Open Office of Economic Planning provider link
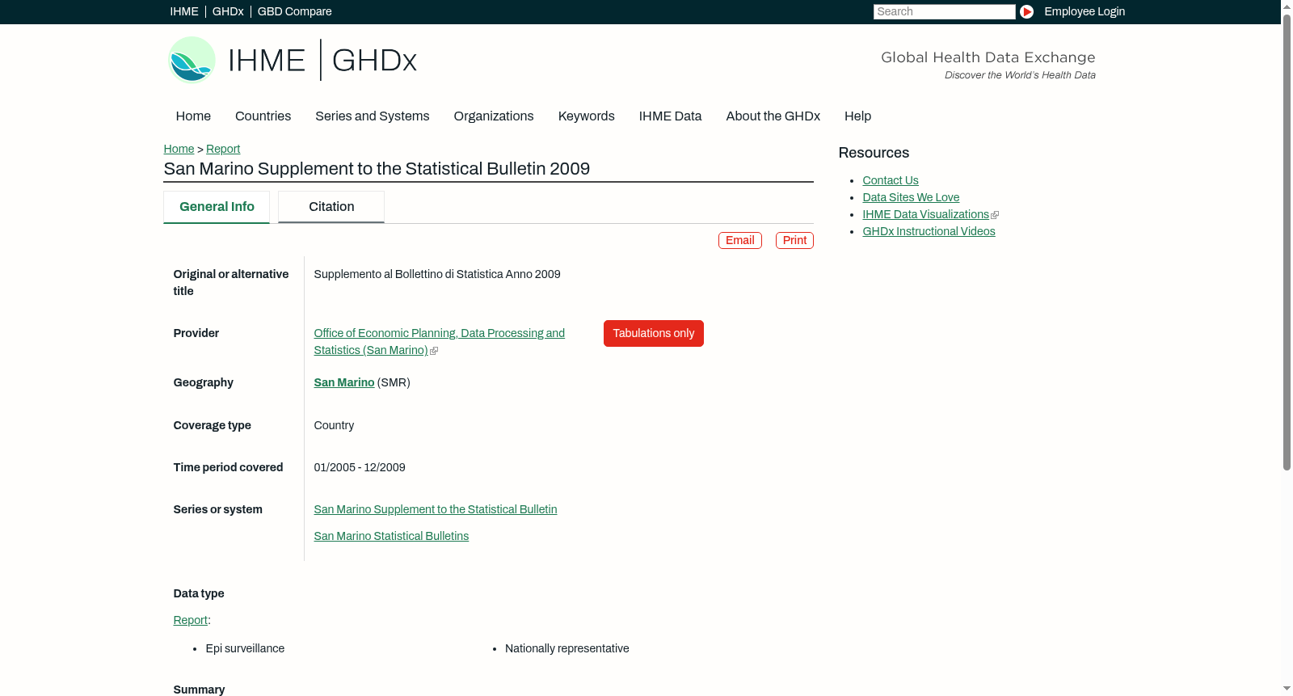The height and width of the screenshot is (696, 1293). 439,341
